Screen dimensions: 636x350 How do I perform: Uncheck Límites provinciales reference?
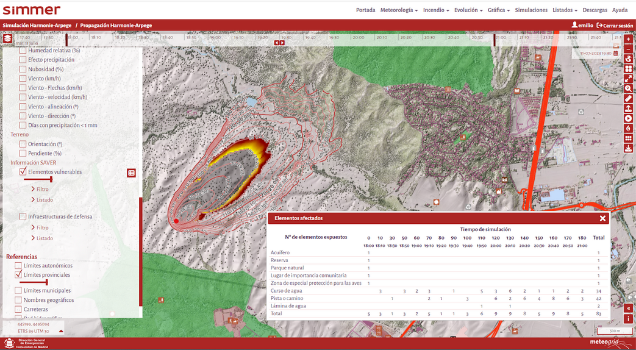coord(18,275)
